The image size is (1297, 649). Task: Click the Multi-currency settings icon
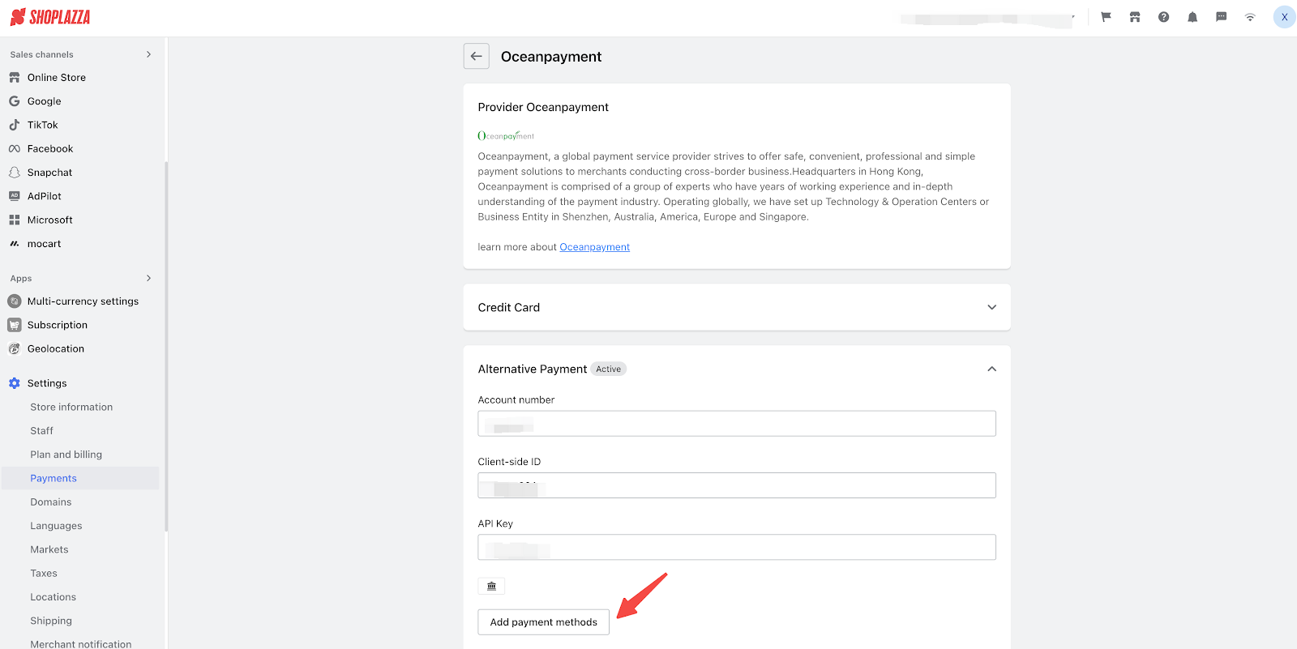coord(15,301)
